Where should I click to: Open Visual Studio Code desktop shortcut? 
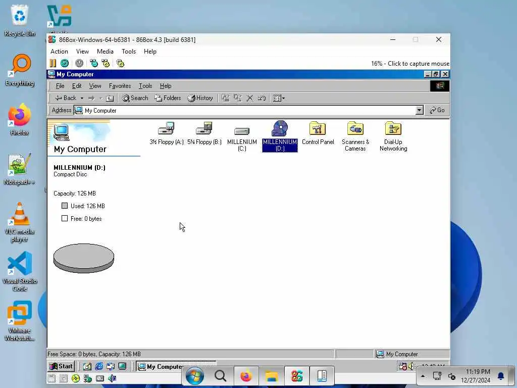click(20, 272)
